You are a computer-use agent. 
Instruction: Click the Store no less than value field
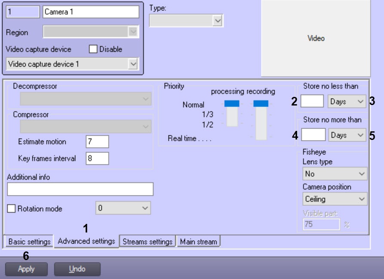coord(312,101)
